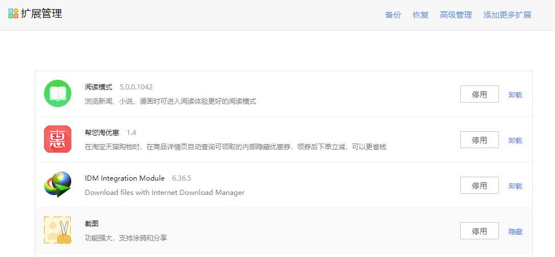Open 高级管理 in the header
Image resolution: width=555 pixels, height=257 pixels.
[456, 15]
